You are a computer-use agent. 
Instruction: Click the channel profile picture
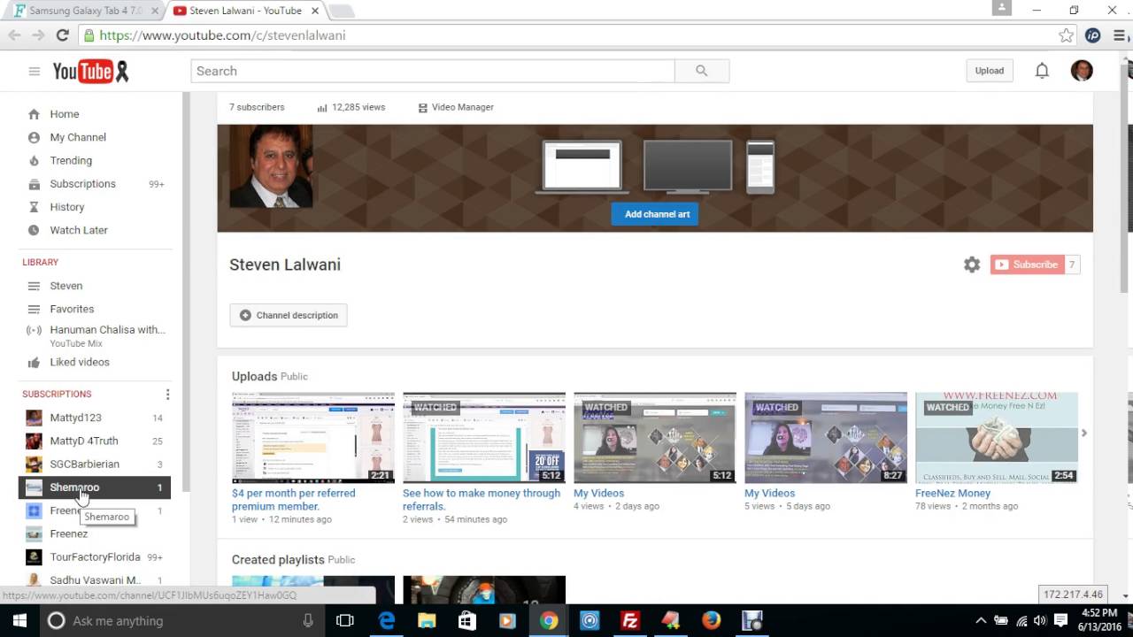(271, 166)
